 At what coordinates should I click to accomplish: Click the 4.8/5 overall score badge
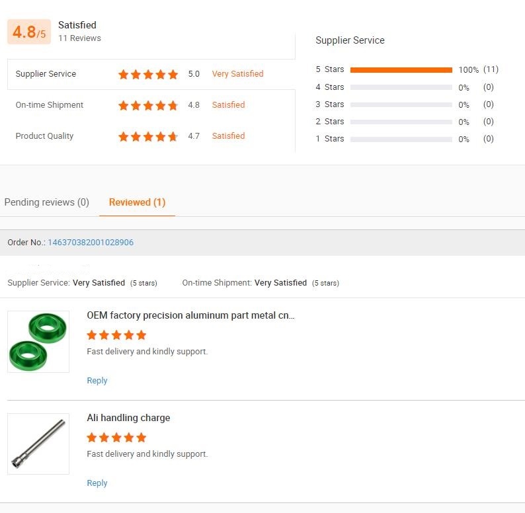point(29,32)
